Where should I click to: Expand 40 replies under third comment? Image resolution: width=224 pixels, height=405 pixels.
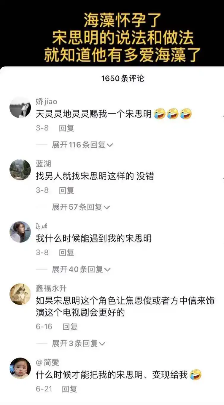(81, 270)
